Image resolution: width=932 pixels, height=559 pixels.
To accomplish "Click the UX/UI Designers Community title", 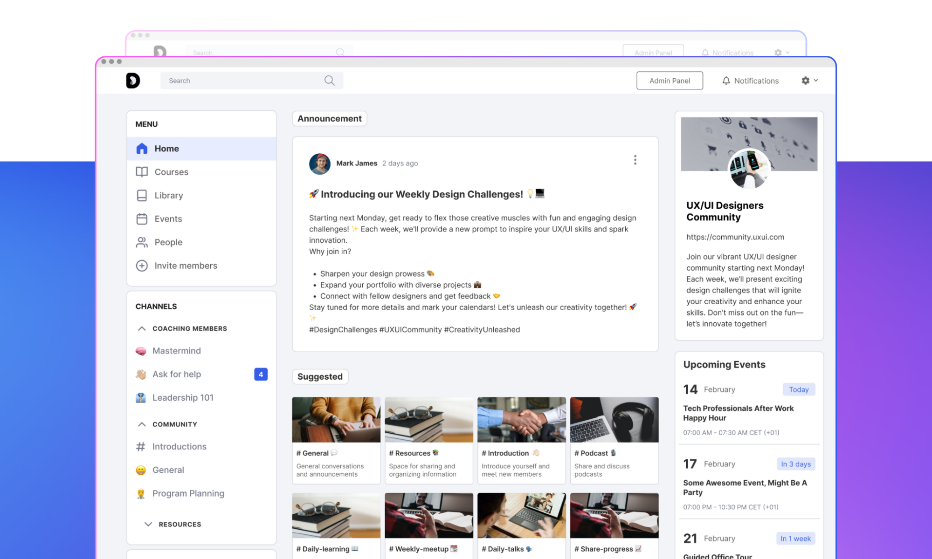I will (x=725, y=211).
